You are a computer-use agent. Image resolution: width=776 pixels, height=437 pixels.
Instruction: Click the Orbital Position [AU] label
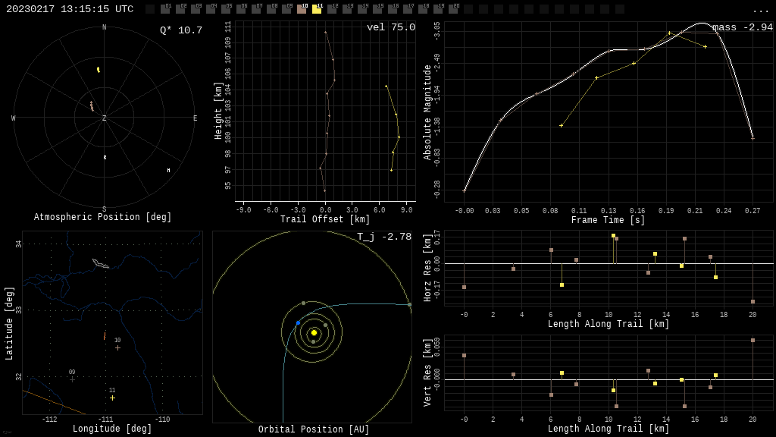pyautogui.click(x=314, y=429)
